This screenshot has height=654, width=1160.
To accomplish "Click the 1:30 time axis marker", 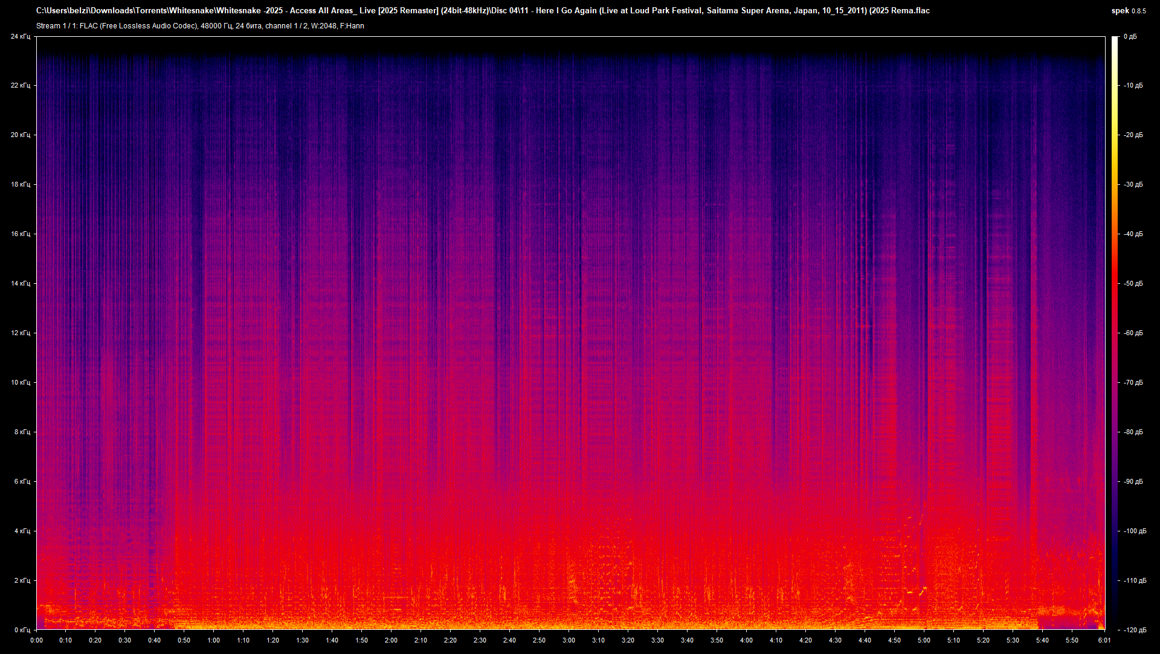I will point(302,640).
